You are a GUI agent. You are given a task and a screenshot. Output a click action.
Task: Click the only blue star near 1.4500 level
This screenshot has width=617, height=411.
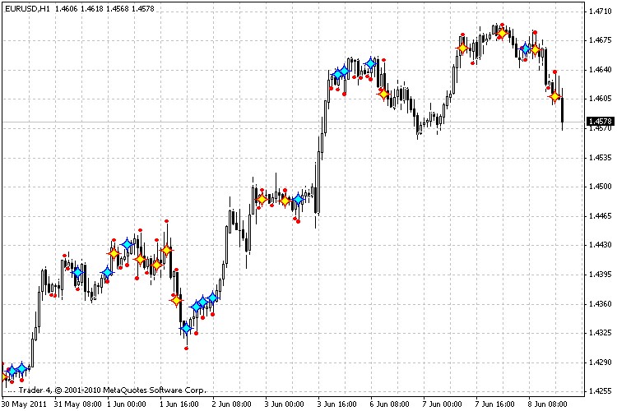click(x=298, y=199)
